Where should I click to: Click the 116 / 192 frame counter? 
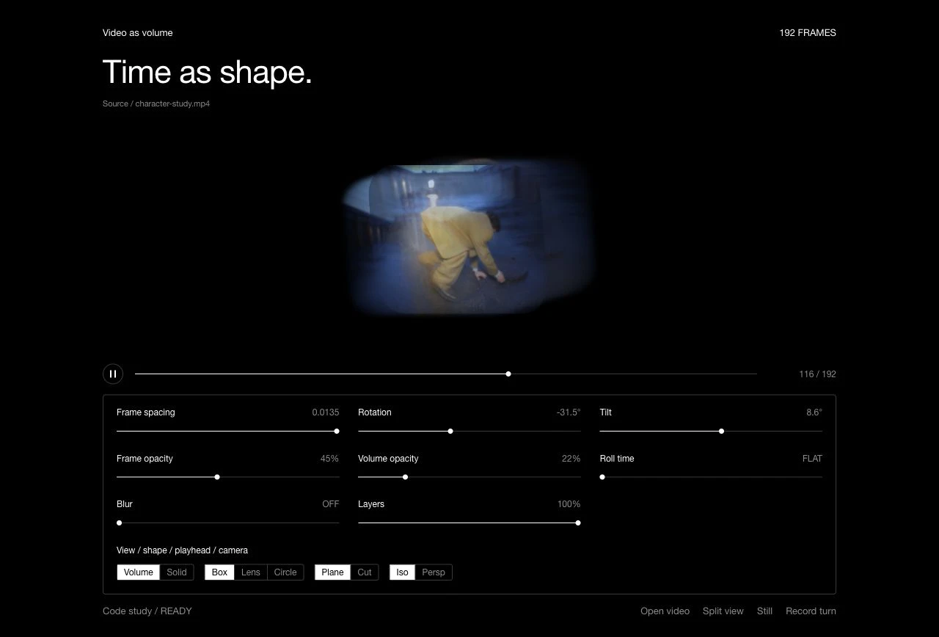tap(817, 374)
